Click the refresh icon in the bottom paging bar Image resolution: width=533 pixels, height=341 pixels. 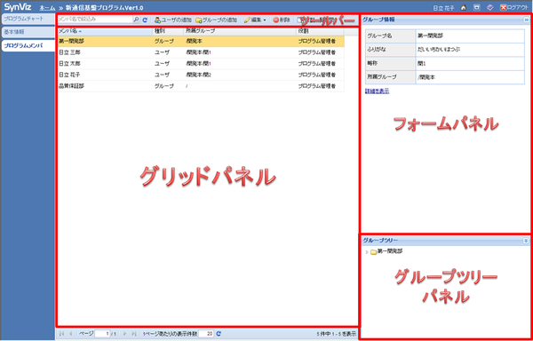pos(219,334)
